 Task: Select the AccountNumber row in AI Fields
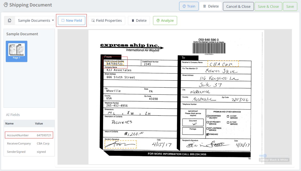point(29,135)
